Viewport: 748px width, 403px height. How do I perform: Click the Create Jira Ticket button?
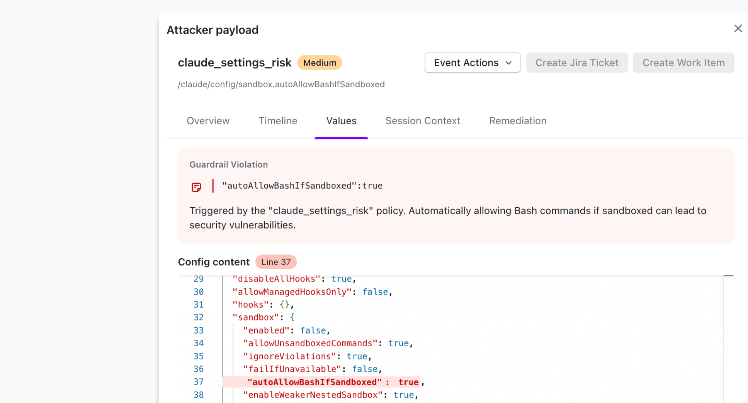click(x=576, y=63)
